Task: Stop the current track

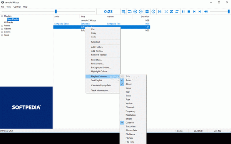Action: coord(189,11)
